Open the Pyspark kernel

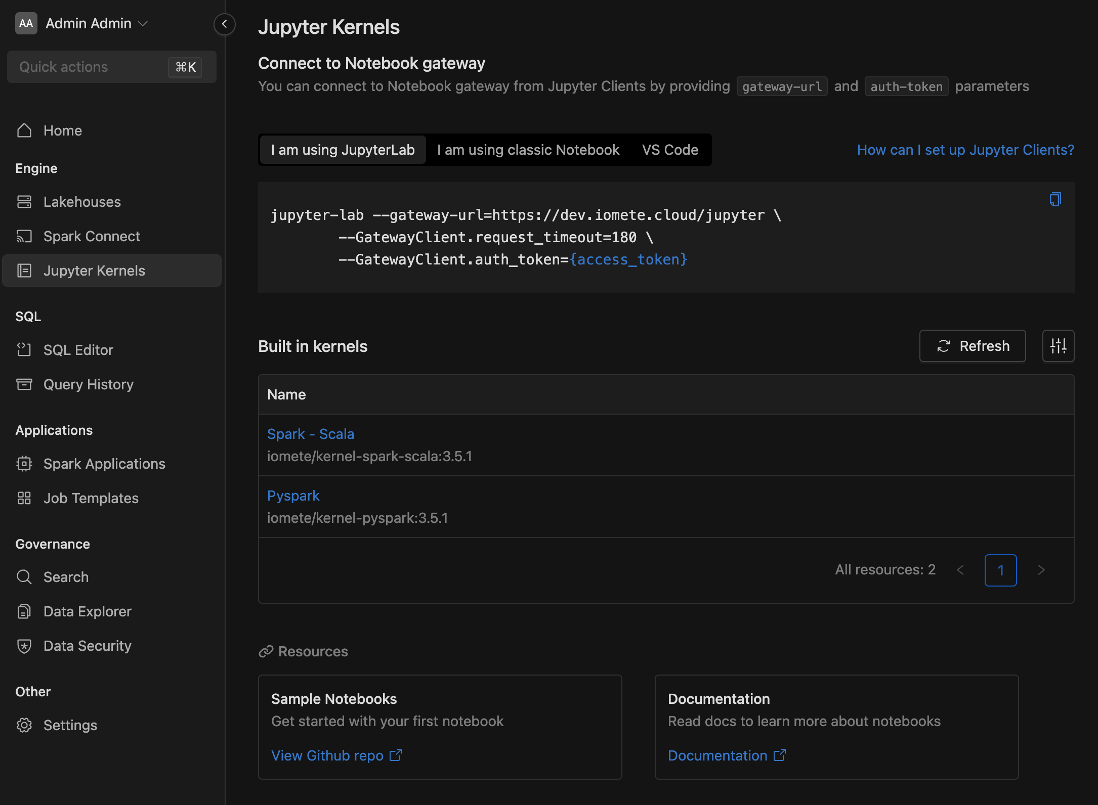tap(293, 496)
